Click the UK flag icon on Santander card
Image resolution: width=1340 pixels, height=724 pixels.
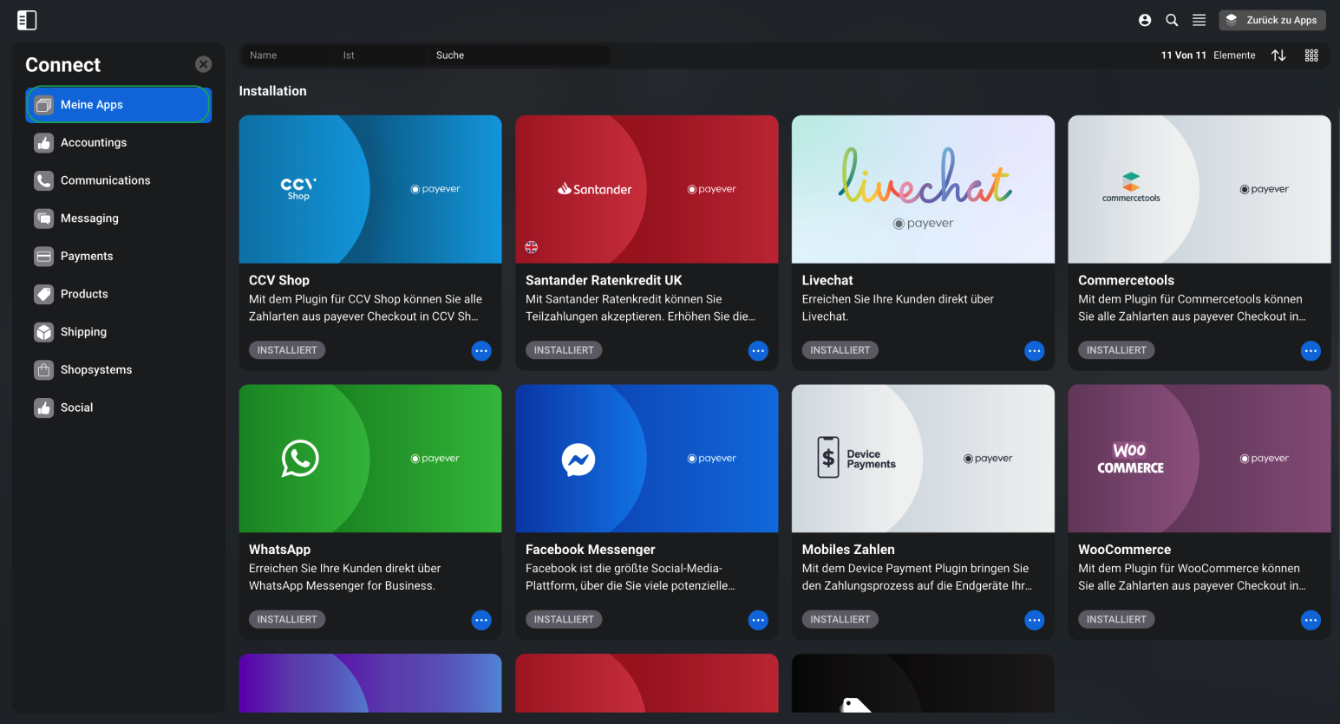[x=532, y=247]
